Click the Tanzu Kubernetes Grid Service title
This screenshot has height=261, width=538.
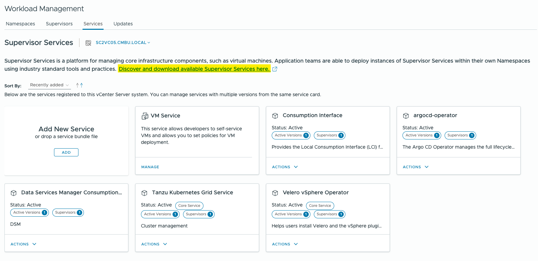[193, 193]
